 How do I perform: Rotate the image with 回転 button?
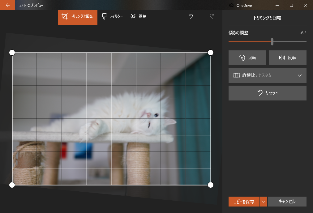[247, 58]
